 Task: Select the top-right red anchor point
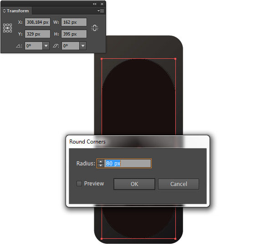click(x=175, y=59)
